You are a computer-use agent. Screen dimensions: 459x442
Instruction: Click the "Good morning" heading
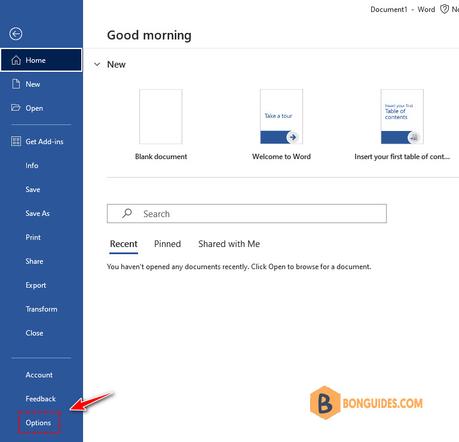[x=149, y=35]
